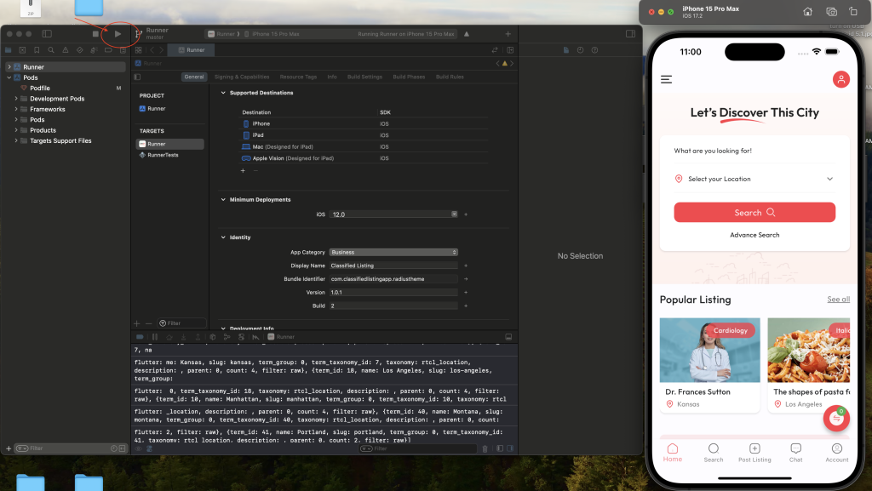Click Debug Memory Graph icon

pos(227,337)
